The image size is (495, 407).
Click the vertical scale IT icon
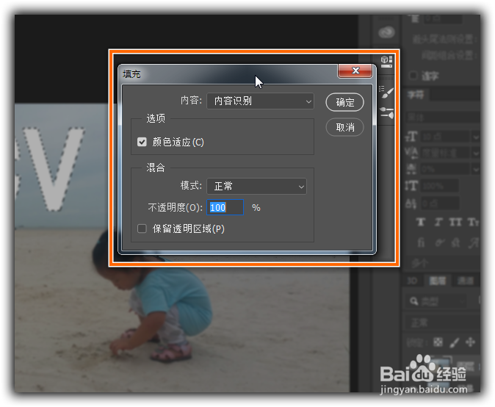(411, 186)
